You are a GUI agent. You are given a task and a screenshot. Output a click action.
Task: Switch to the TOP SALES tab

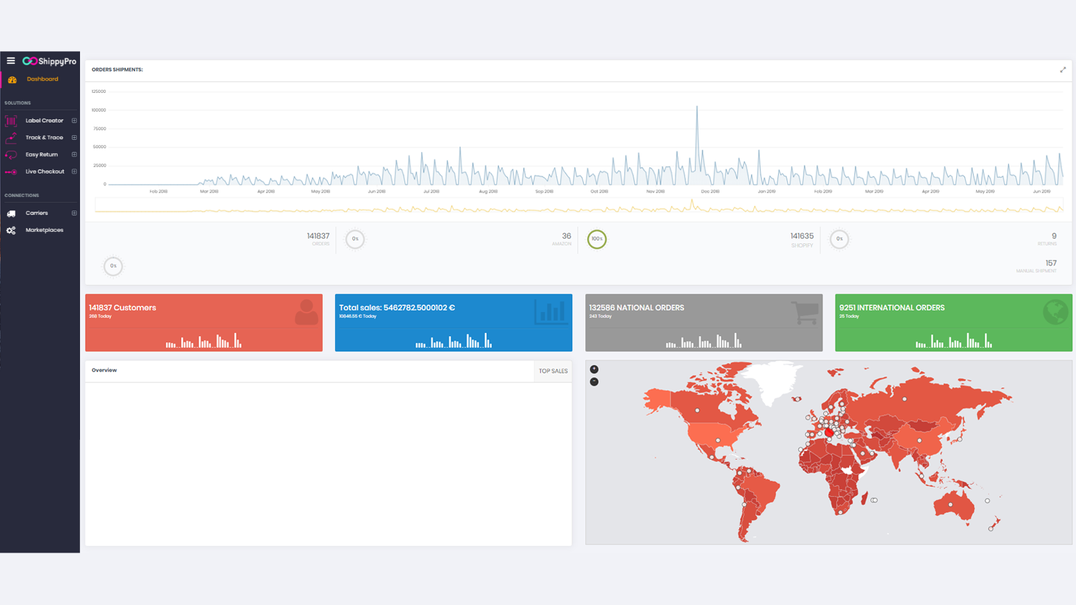[x=553, y=371]
